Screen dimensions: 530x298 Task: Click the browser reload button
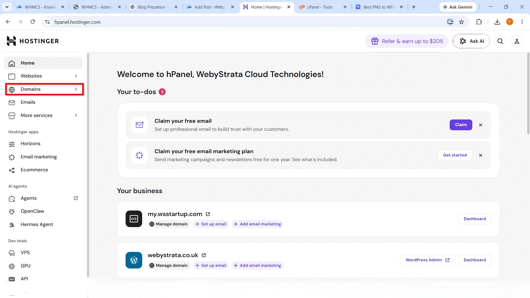tap(33, 22)
